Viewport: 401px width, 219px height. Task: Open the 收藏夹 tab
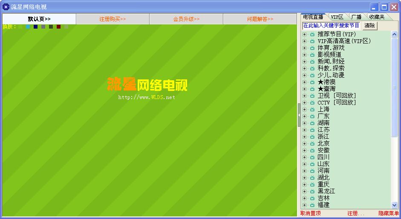[x=377, y=17]
